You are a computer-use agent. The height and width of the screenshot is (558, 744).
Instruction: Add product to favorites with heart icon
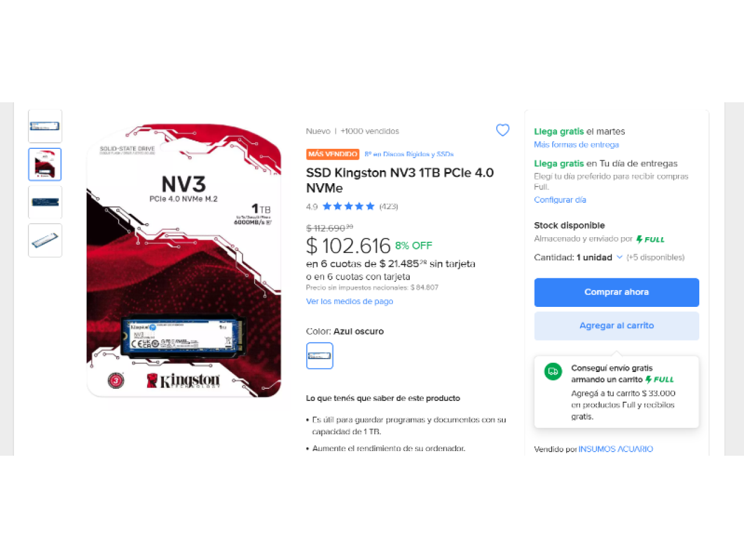503,130
